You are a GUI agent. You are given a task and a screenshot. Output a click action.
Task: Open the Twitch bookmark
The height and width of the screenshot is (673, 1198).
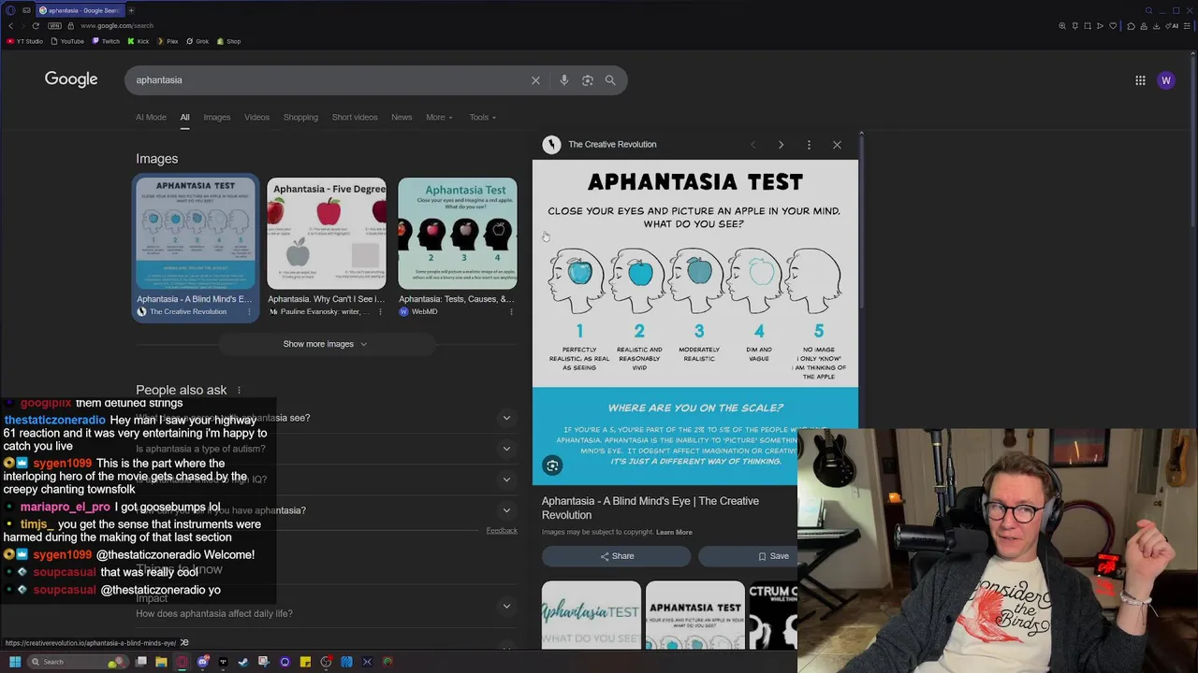click(x=106, y=41)
